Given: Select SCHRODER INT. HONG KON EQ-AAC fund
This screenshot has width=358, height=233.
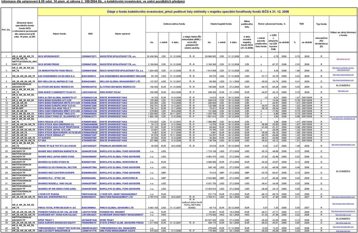Looking at the screenshot, I should click(58, 215).
